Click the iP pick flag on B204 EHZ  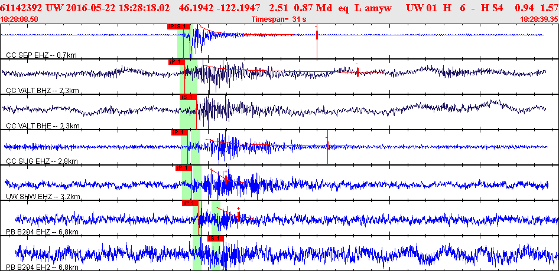click(x=189, y=203)
